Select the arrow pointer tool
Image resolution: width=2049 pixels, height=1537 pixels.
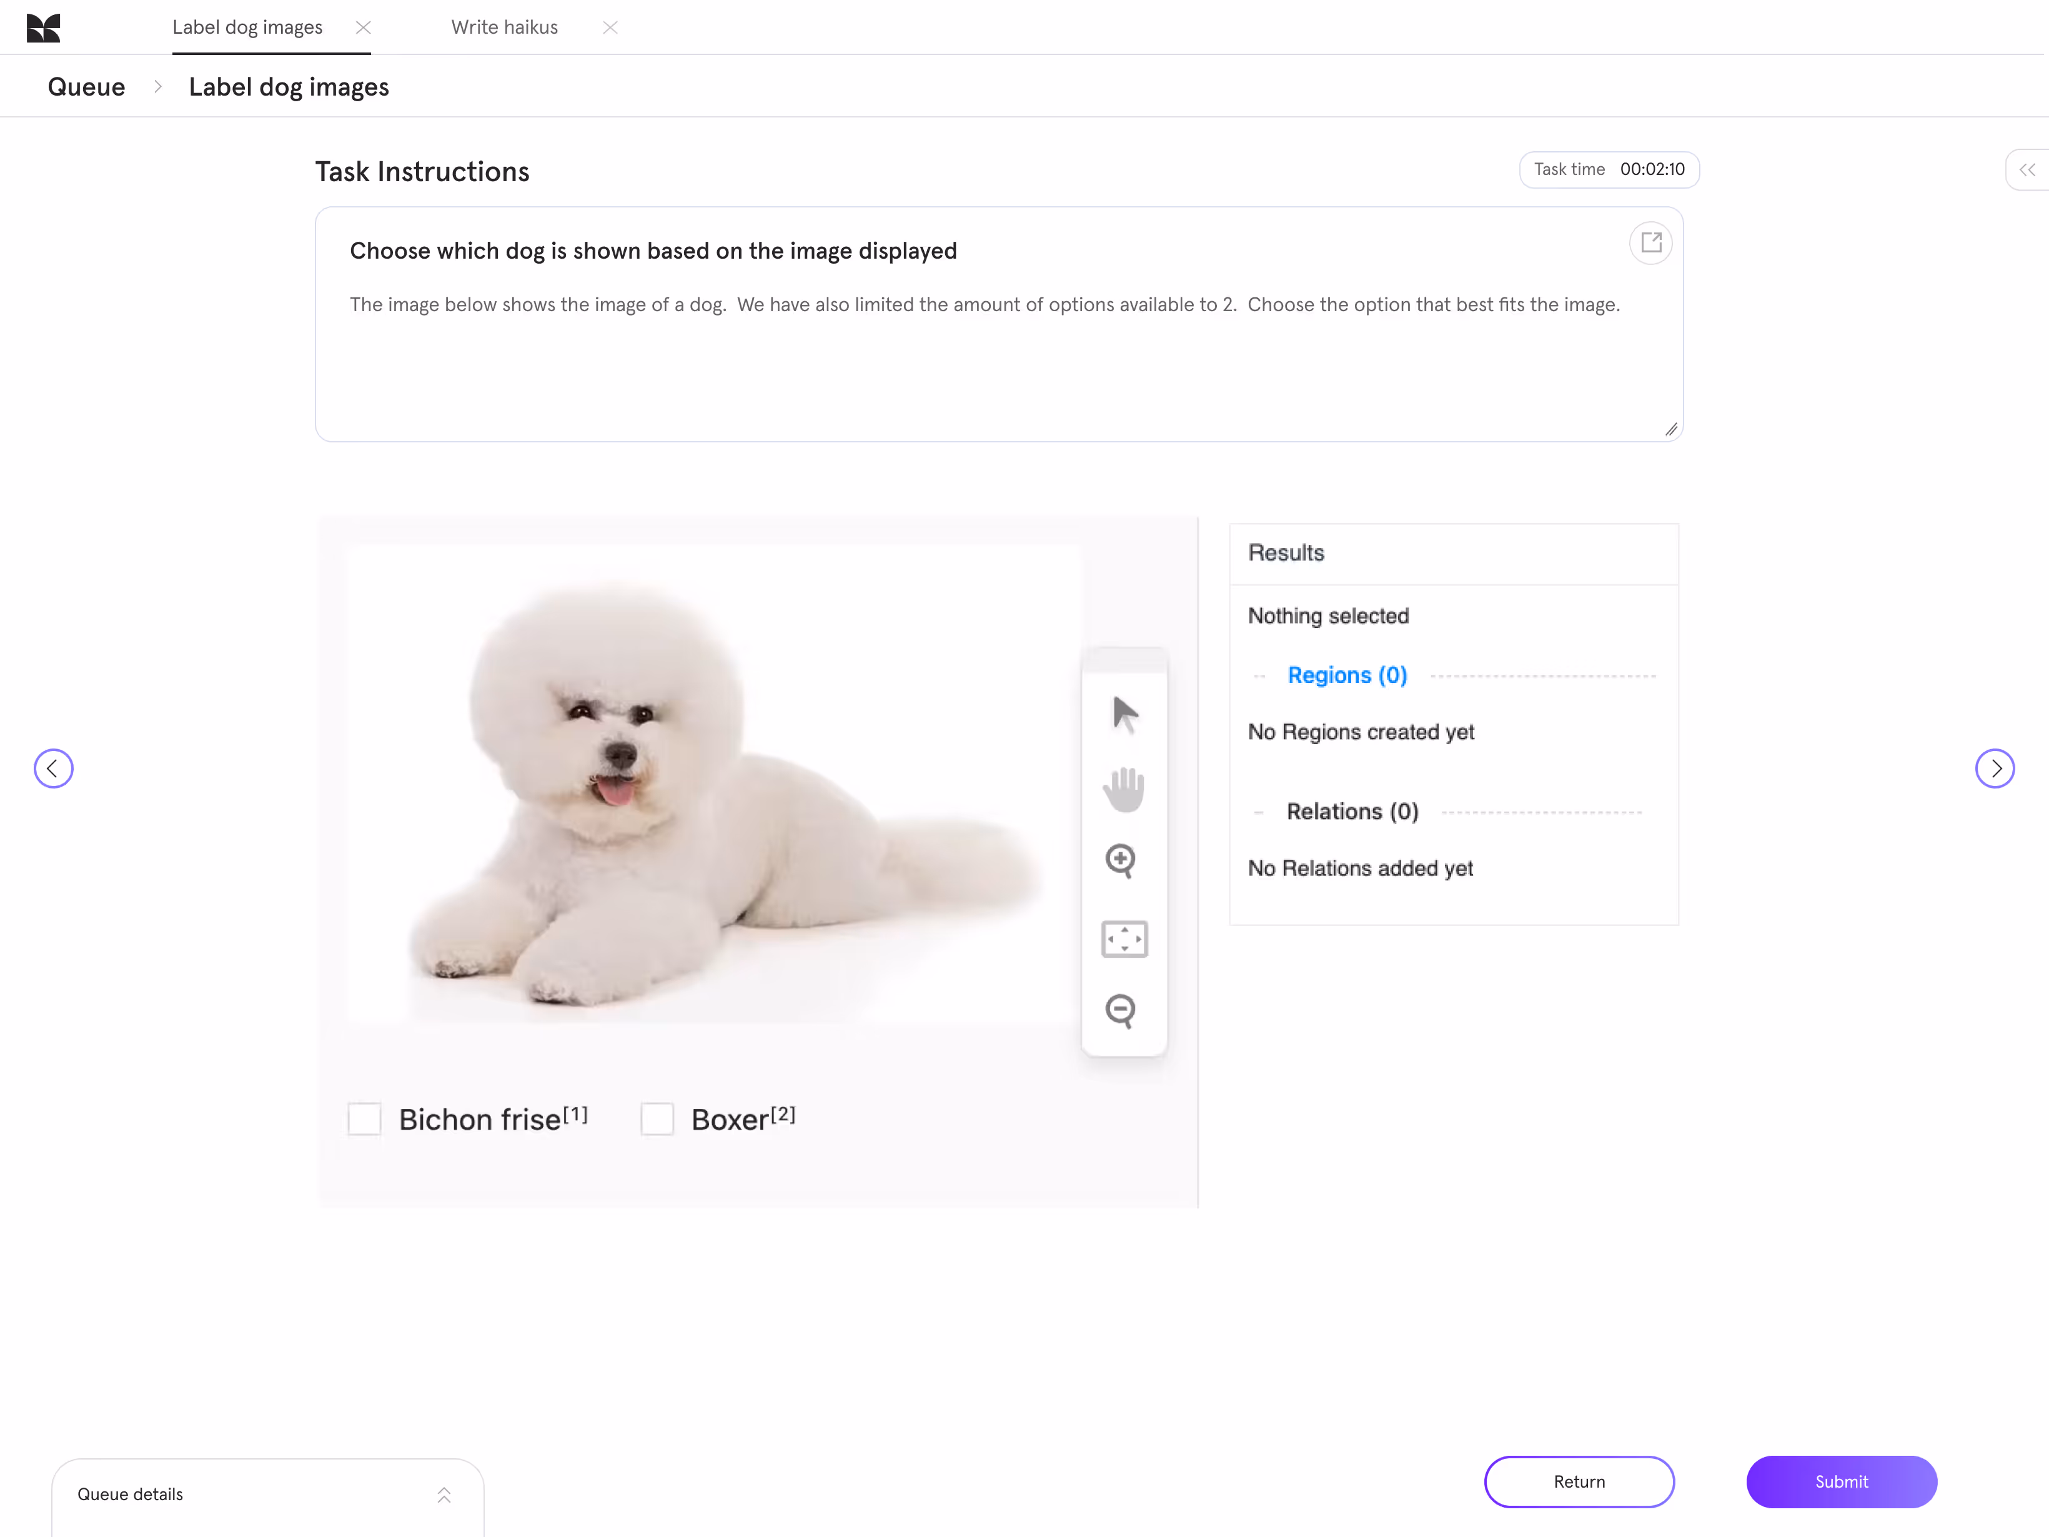click(x=1124, y=714)
